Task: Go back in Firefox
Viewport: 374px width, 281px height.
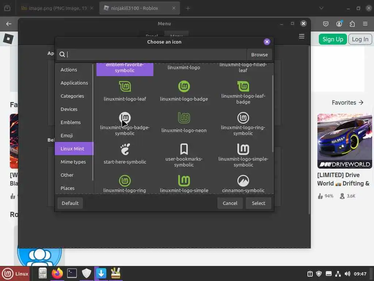Action: pyautogui.click(x=9, y=24)
